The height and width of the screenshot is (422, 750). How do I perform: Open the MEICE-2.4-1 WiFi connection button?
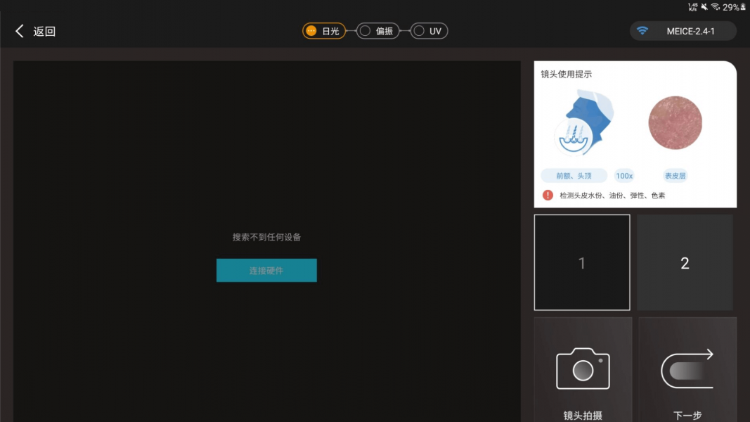coord(683,31)
